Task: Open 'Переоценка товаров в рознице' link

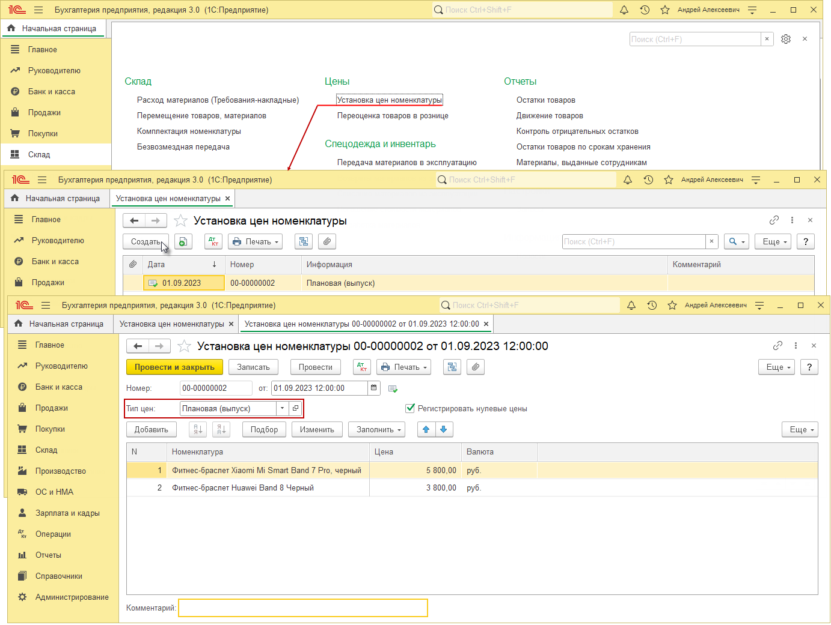Action: tap(393, 115)
